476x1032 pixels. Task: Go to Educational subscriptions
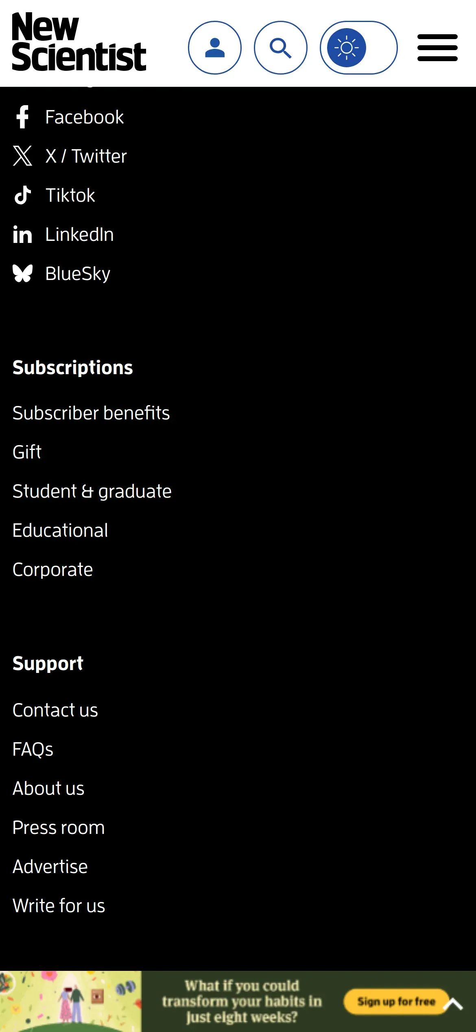click(x=60, y=530)
